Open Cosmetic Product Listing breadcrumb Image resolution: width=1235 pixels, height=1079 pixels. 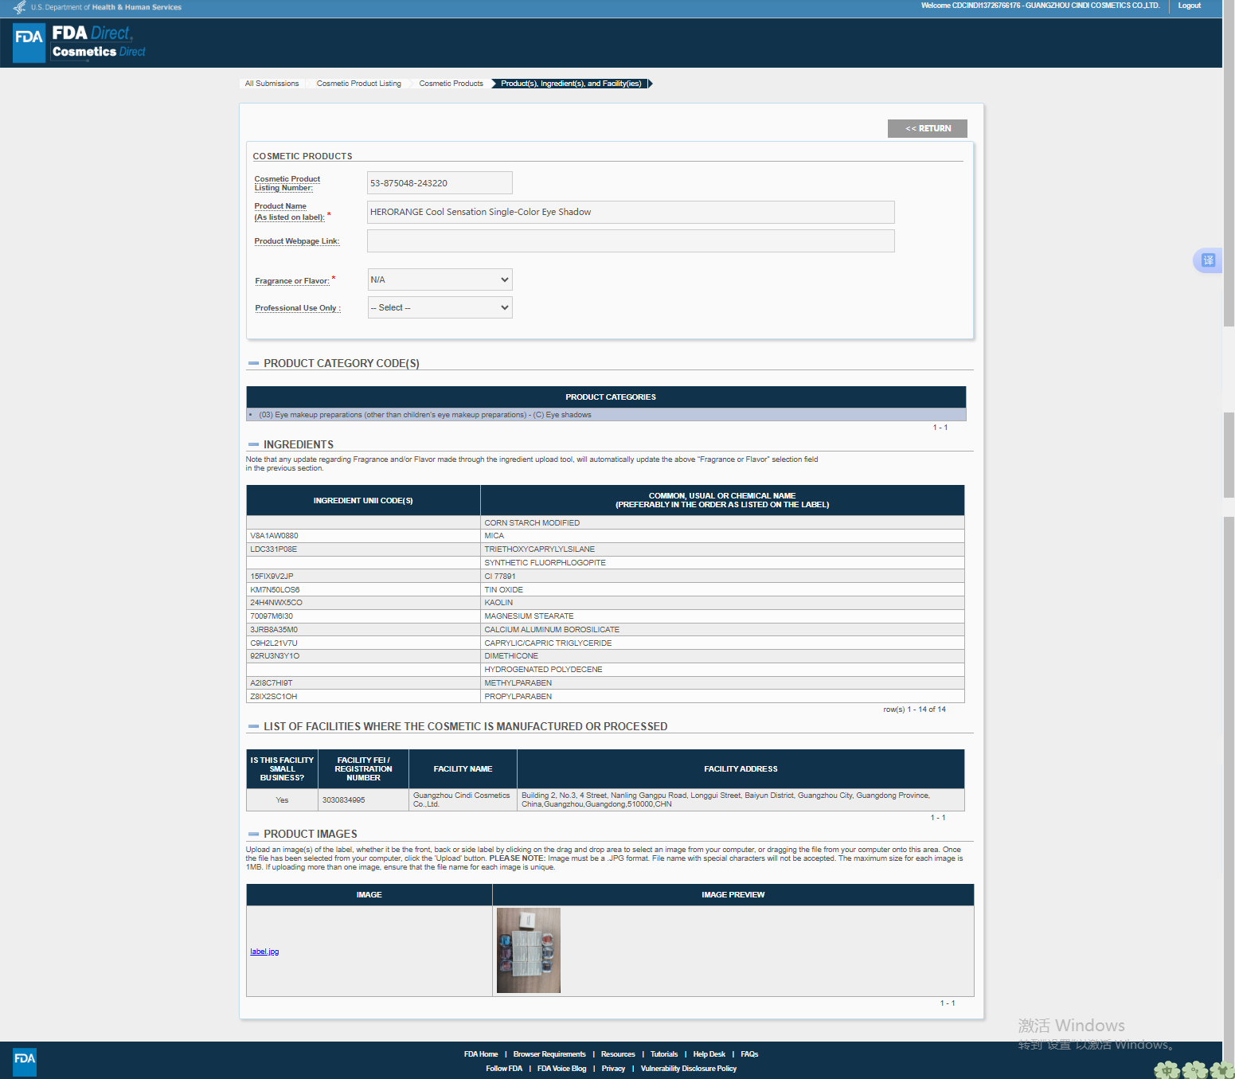pos(358,84)
